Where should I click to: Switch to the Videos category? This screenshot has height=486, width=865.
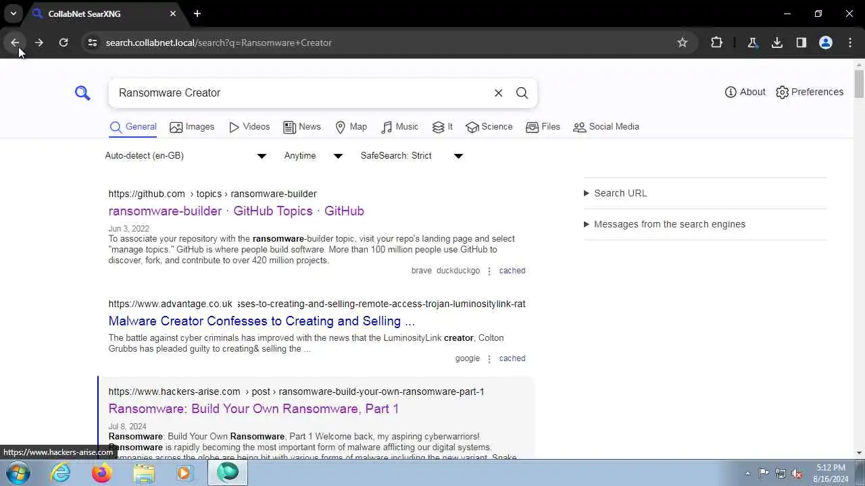[249, 127]
